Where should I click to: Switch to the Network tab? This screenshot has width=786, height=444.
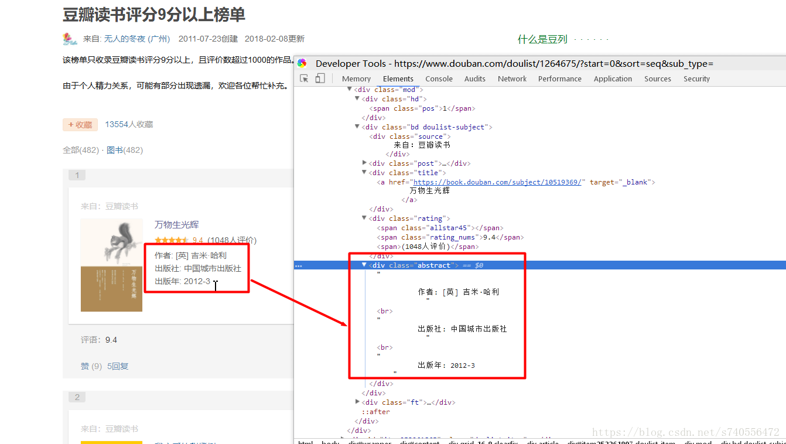[512, 78]
